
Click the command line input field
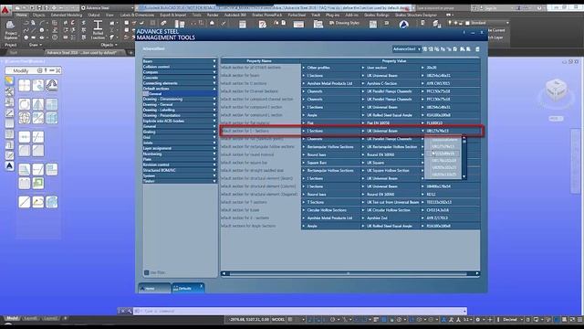[x=300, y=311]
